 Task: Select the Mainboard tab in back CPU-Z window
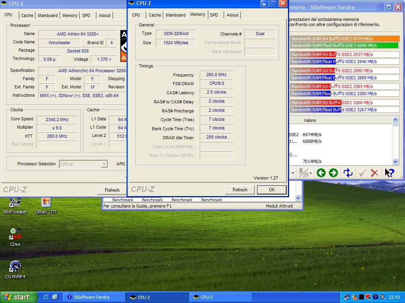48,15
